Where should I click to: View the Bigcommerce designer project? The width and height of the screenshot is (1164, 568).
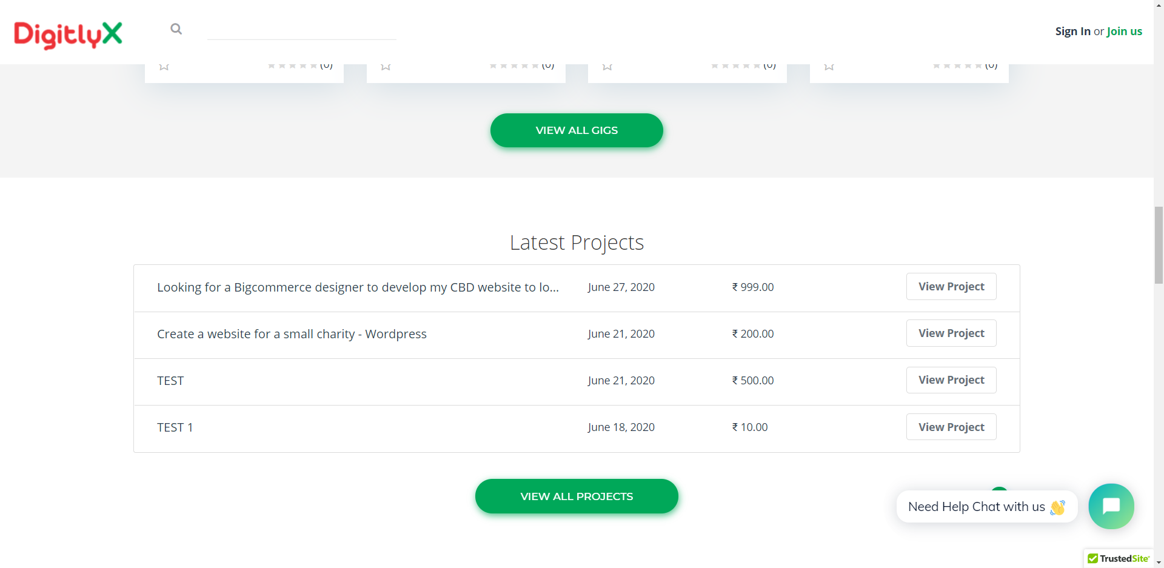[x=951, y=287]
